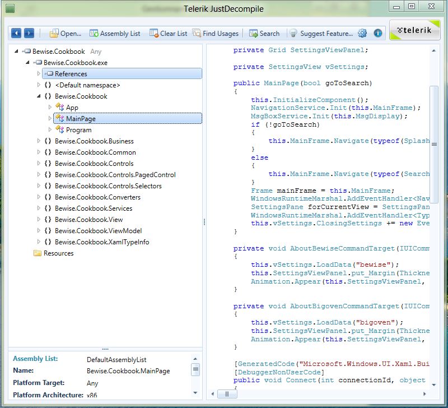Screen dimensions: 448x408
Task: Click the SettingsView type in code
Action: click(x=295, y=67)
